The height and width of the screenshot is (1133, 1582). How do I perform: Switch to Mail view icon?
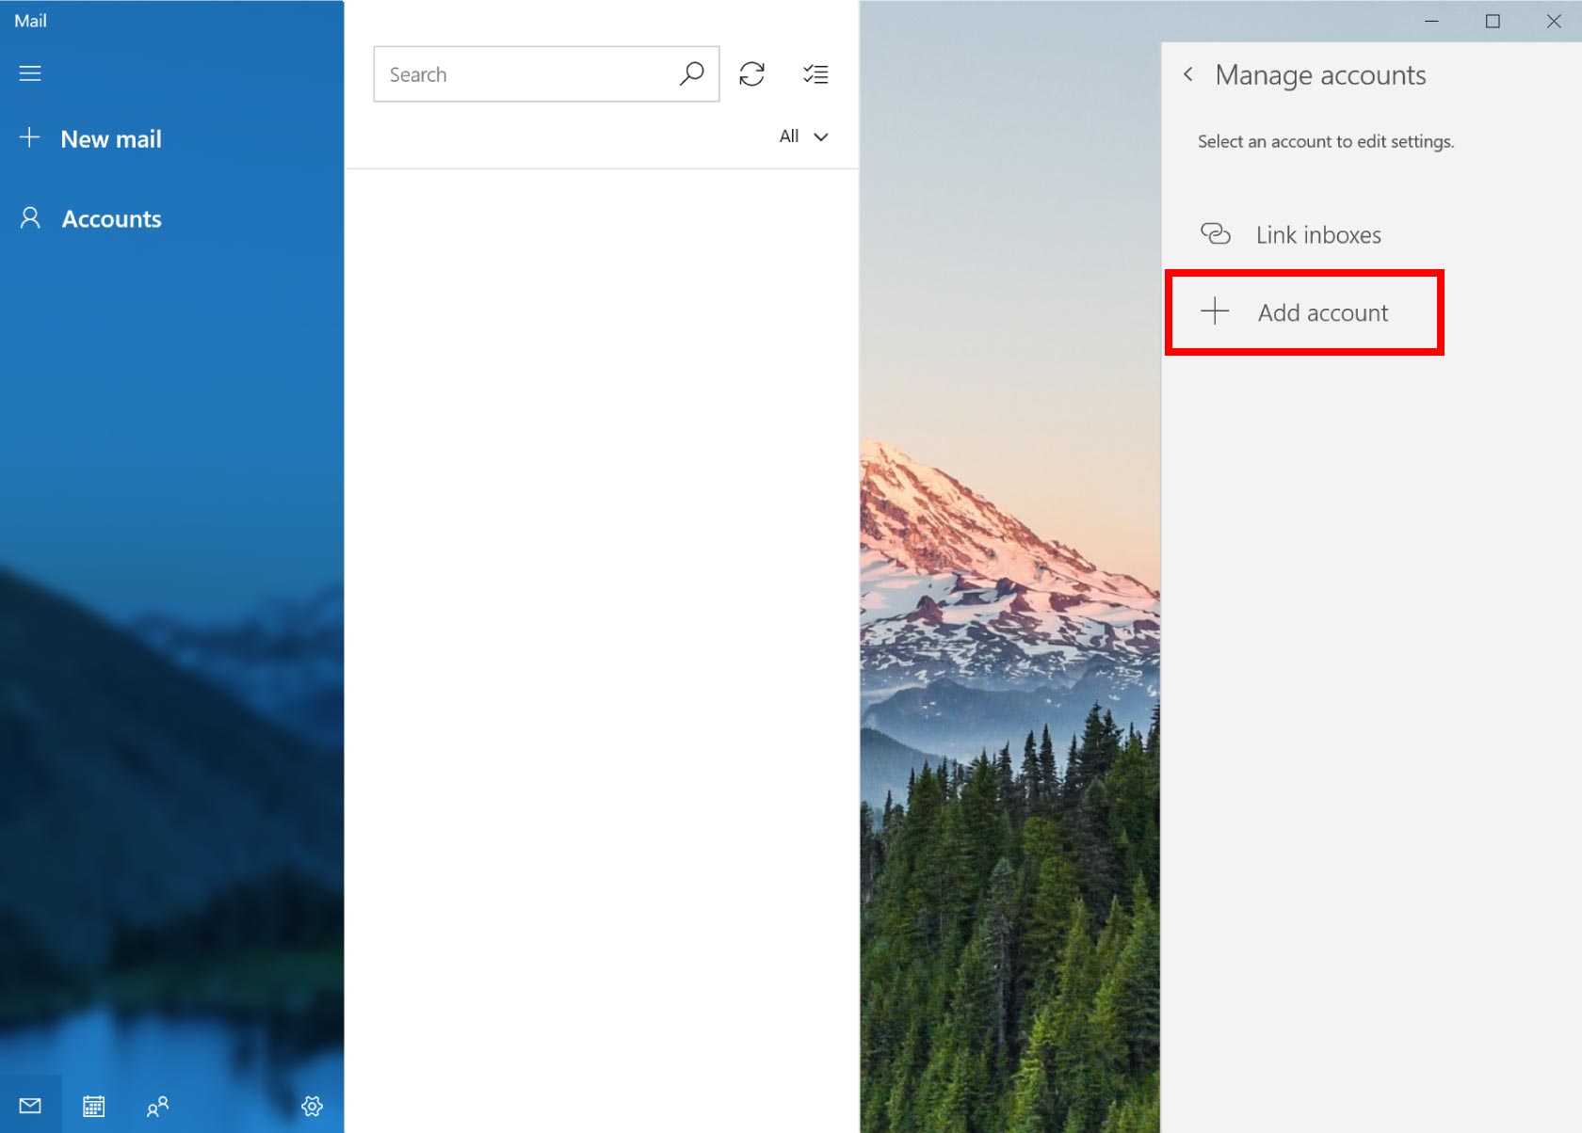pyautogui.click(x=31, y=1105)
